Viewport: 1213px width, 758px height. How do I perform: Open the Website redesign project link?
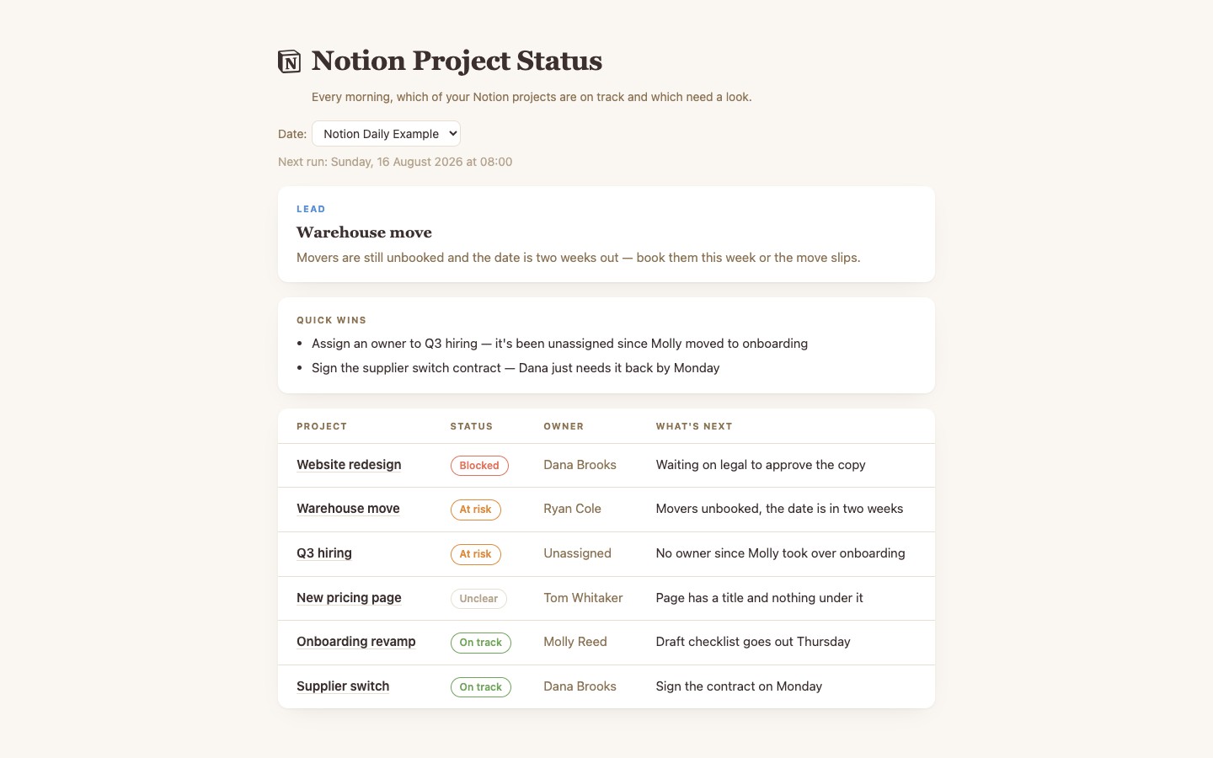(x=349, y=465)
